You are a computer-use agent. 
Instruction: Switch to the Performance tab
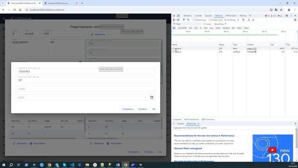(x=231, y=15)
